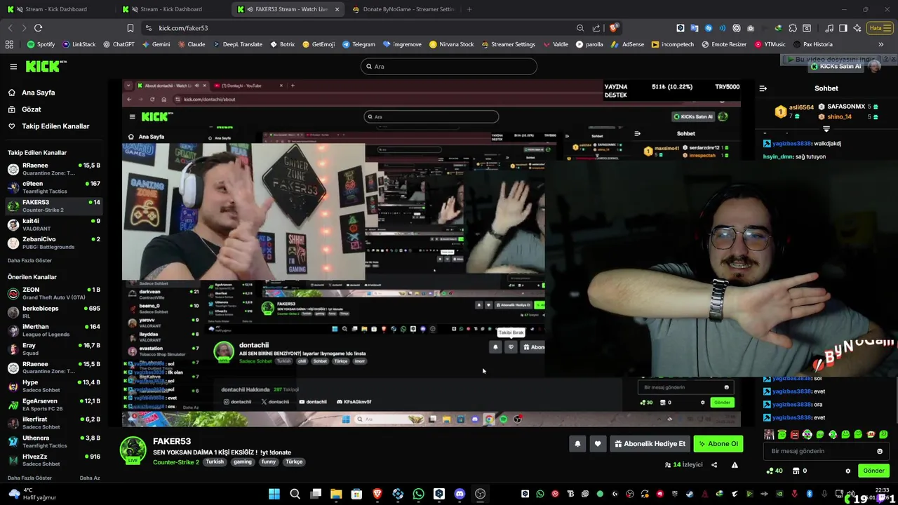Image resolution: width=898 pixels, height=505 pixels.
Task: Expand the chat leaderboard down arrow
Action: (826, 129)
